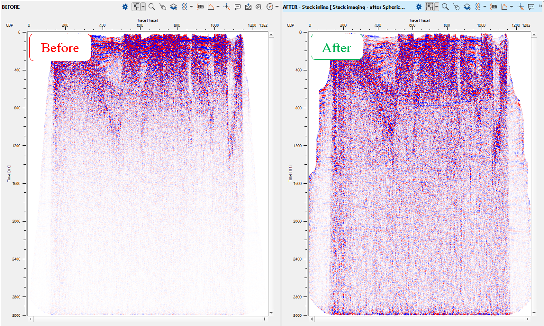Toggle crosshair cursor tracking in the BEFORE toolbar

(x=227, y=7)
